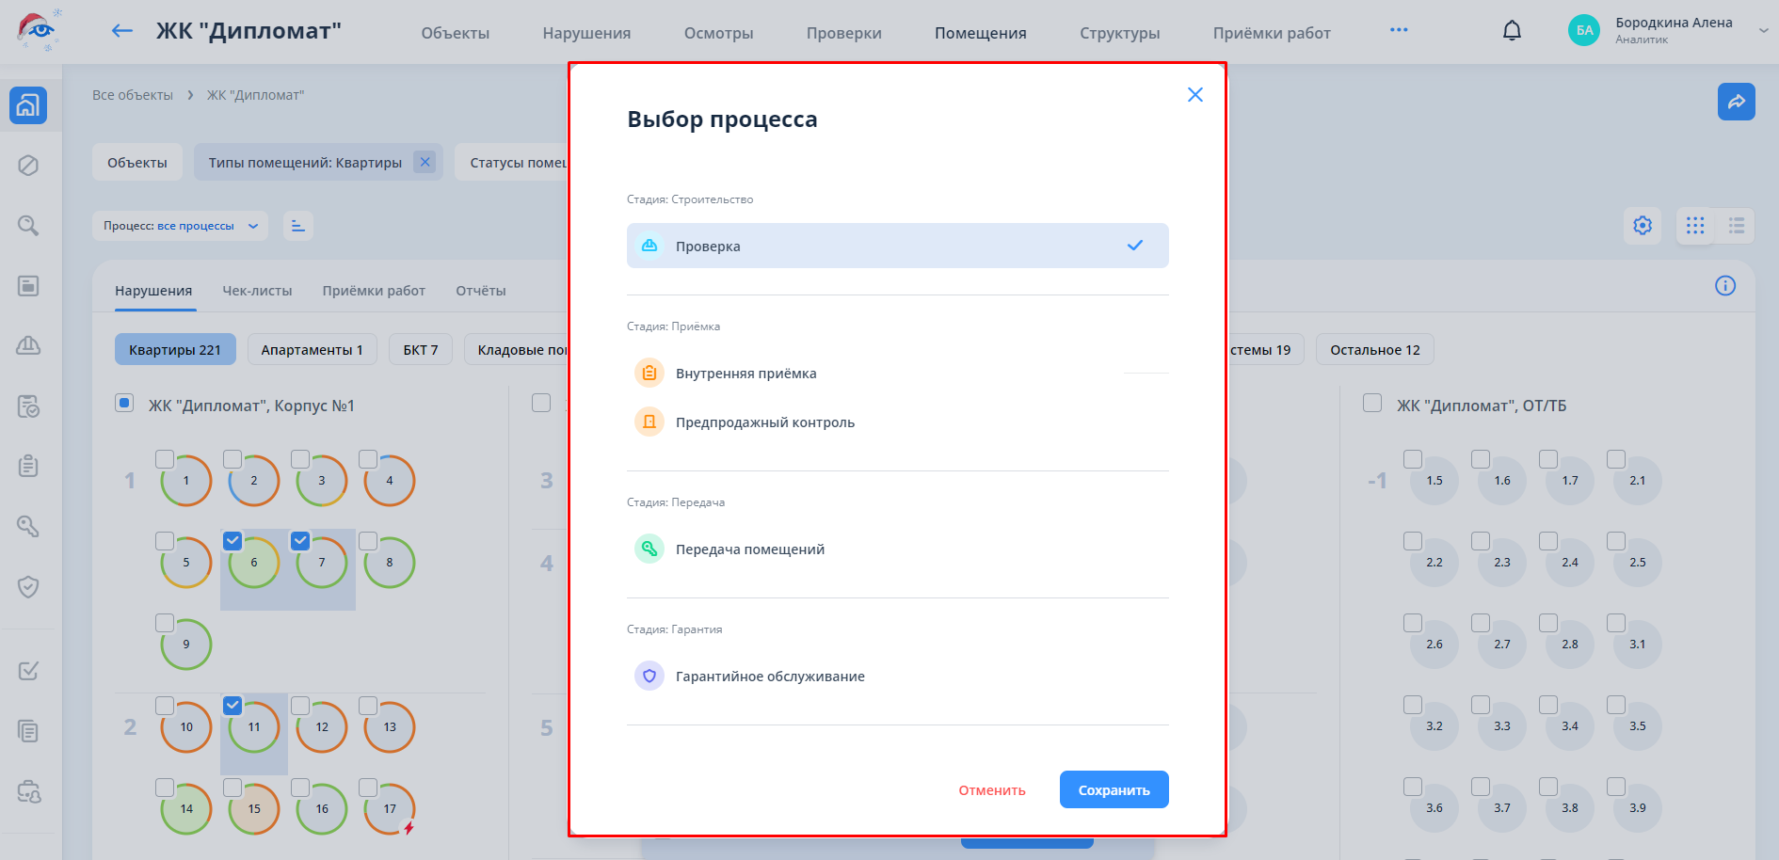
Task: Toggle the ЖК "Дипломат", ОТ/ТБ checkbox
Action: [x=1372, y=404]
